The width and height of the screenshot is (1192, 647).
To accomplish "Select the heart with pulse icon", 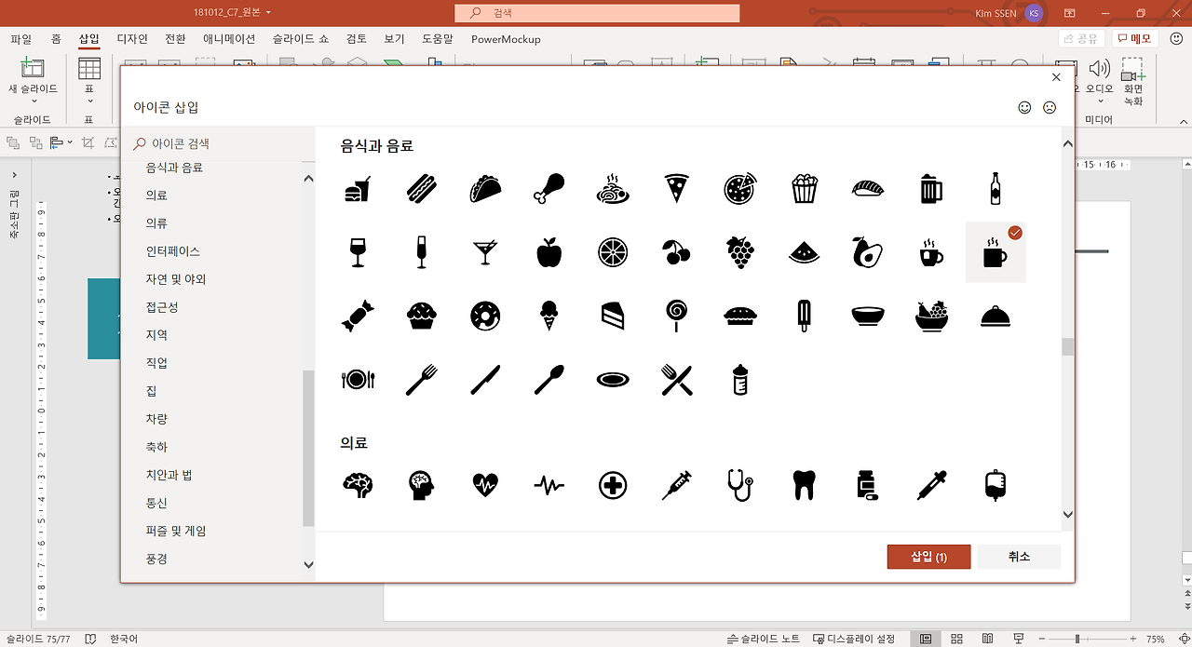I will pos(485,484).
